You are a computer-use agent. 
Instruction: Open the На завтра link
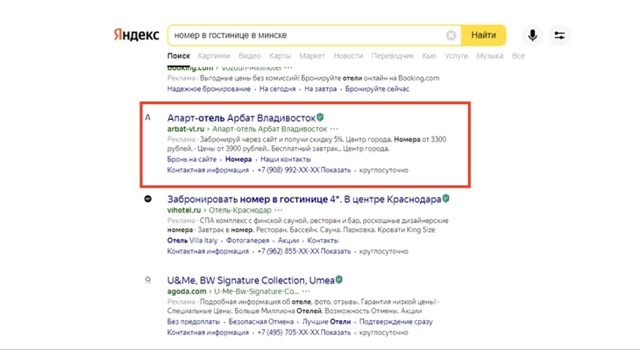pos(320,89)
